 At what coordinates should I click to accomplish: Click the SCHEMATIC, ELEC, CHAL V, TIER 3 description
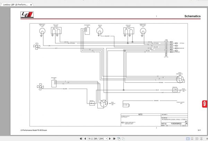[x=174, y=119]
